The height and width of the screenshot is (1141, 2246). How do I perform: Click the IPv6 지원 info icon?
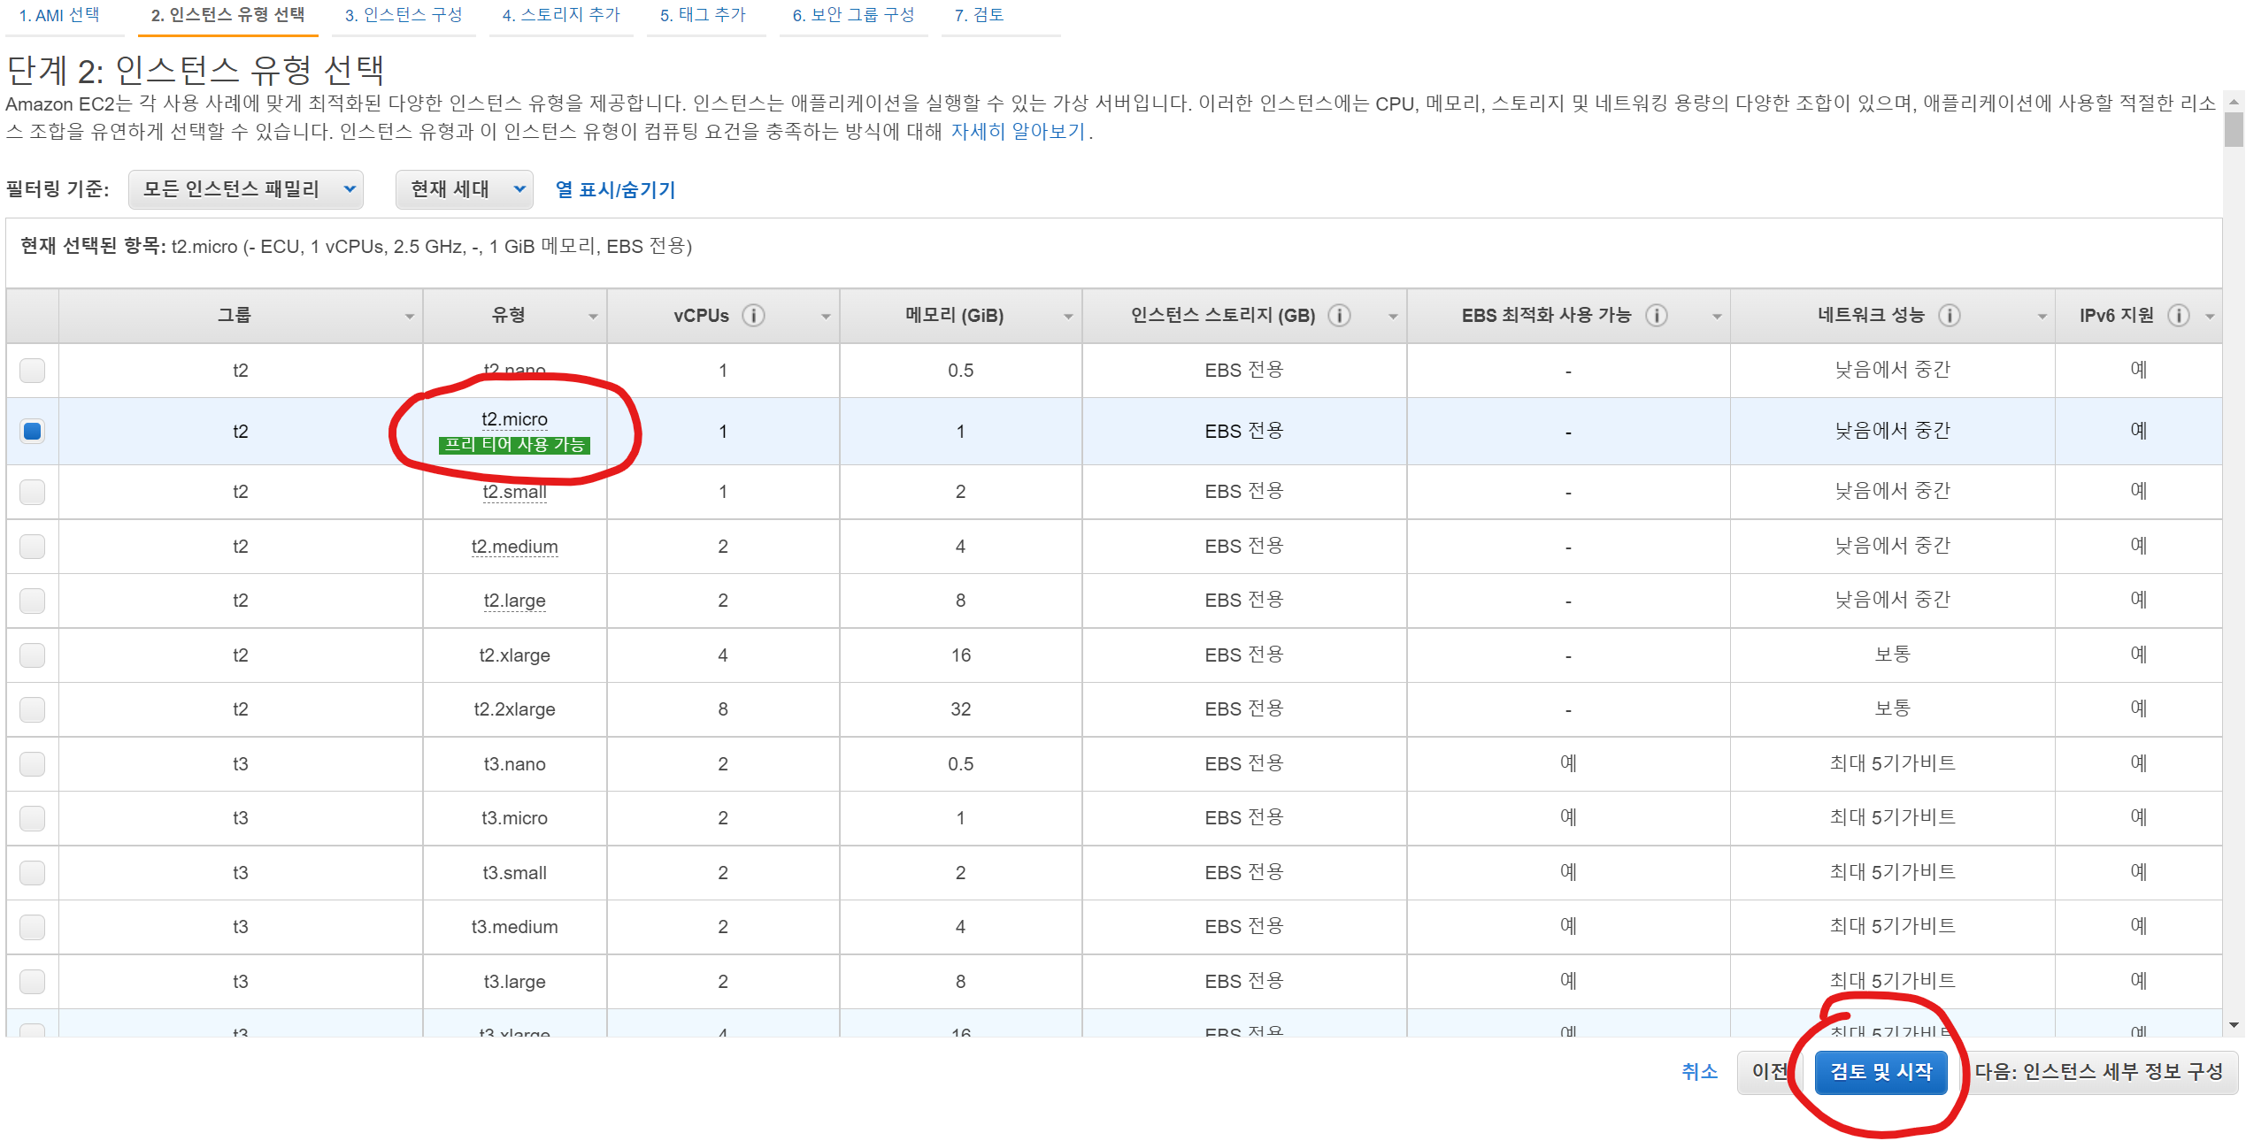[2178, 316]
